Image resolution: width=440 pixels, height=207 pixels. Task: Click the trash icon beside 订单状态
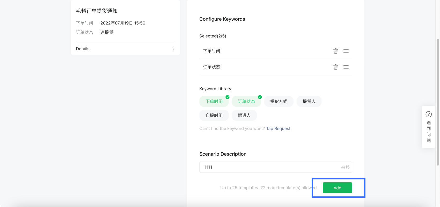335,67
